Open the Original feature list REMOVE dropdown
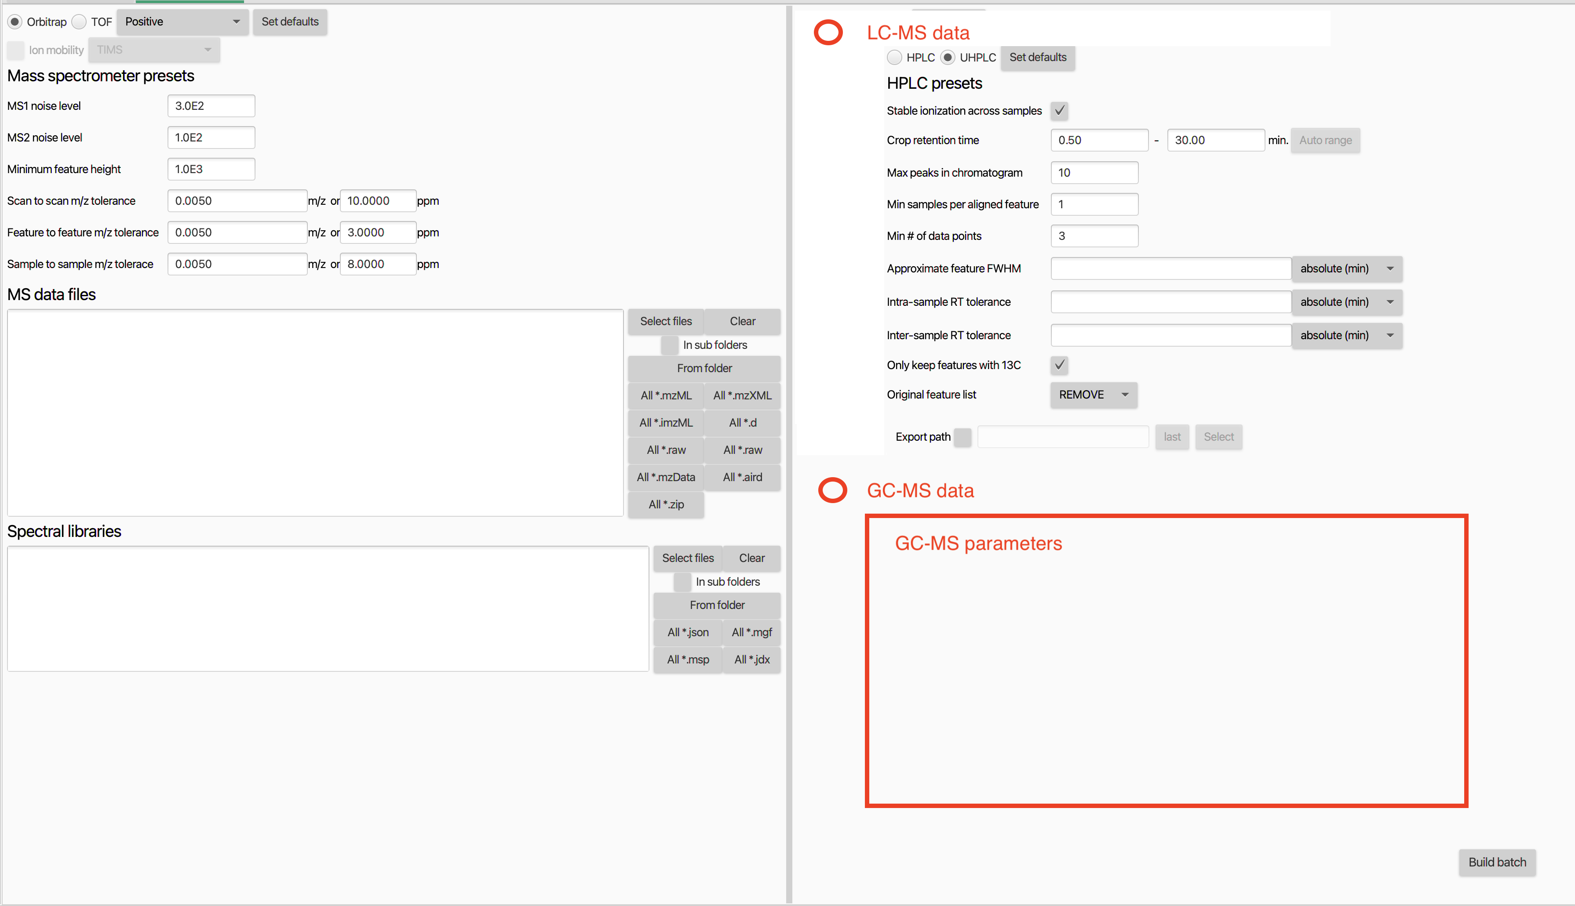1575x906 pixels. point(1093,395)
